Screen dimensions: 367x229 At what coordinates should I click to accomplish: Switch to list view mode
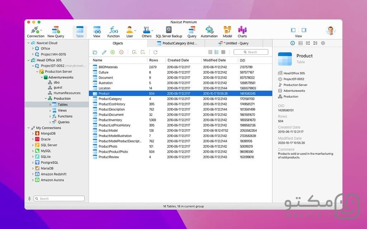(216, 52)
